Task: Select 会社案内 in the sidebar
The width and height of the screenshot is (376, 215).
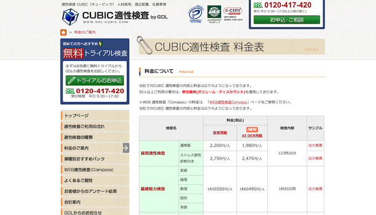Action: [95, 202]
